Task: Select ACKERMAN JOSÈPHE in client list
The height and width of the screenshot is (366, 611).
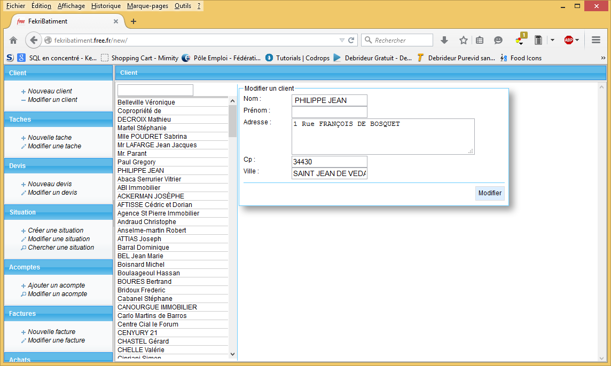Action: click(x=172, y=196)
